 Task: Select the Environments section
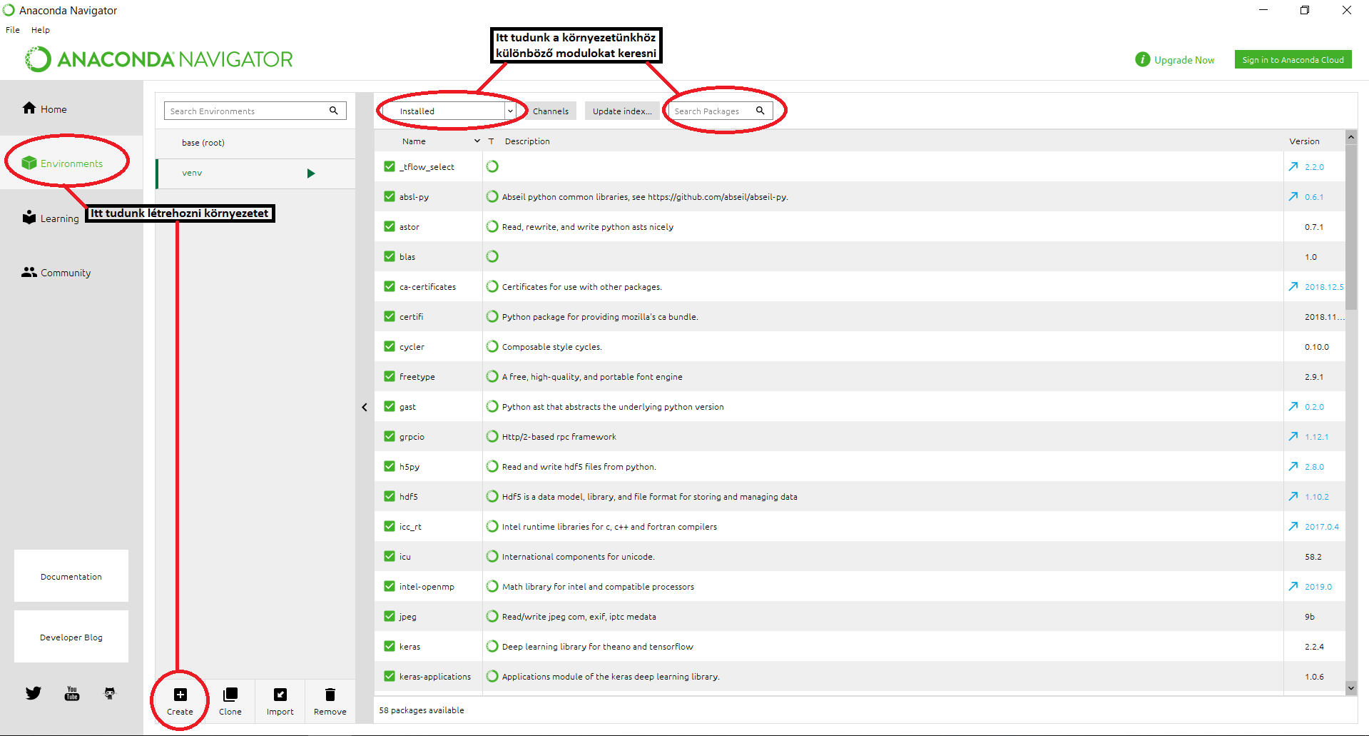pos(63,163)
